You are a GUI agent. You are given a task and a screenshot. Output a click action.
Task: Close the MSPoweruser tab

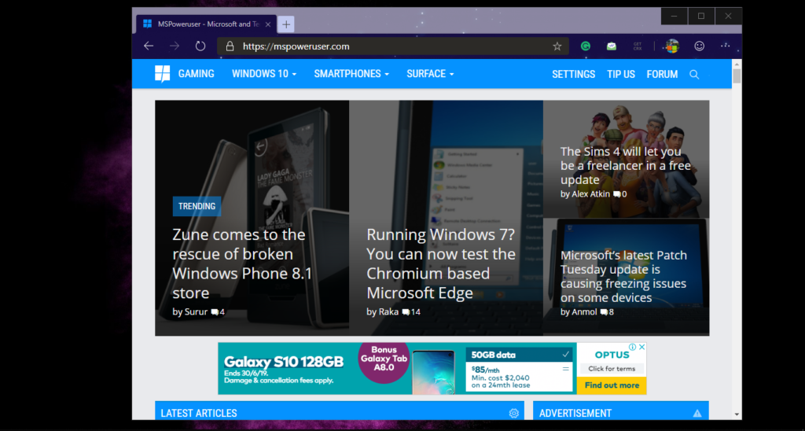coord(268,24)
